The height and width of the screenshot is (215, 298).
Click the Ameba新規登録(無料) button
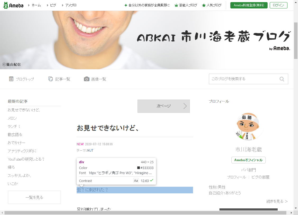click(x=249, y=5)
